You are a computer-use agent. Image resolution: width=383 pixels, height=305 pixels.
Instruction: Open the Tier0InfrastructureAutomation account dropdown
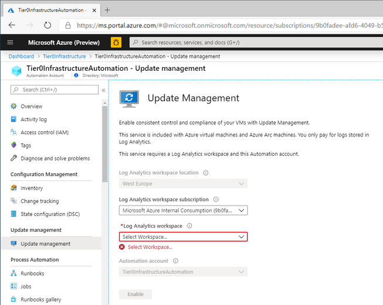pyautogui.click(x=183, y=272)
